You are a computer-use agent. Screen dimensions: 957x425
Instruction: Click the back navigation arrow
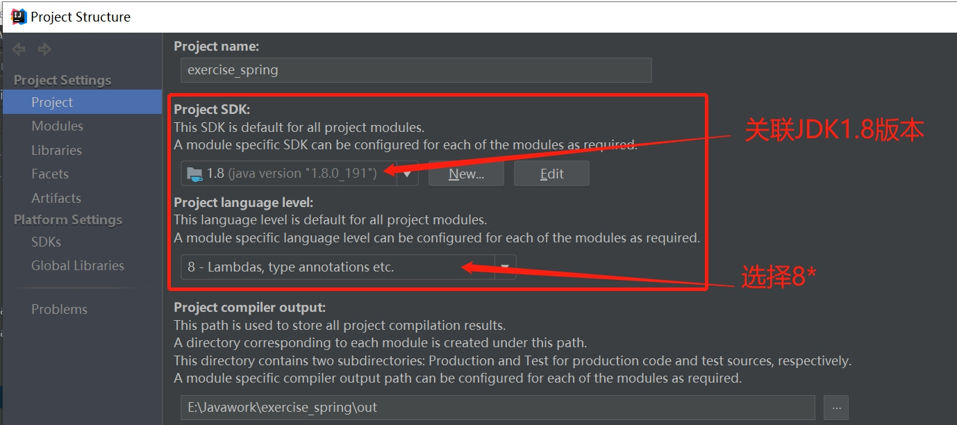coord(19,49)
